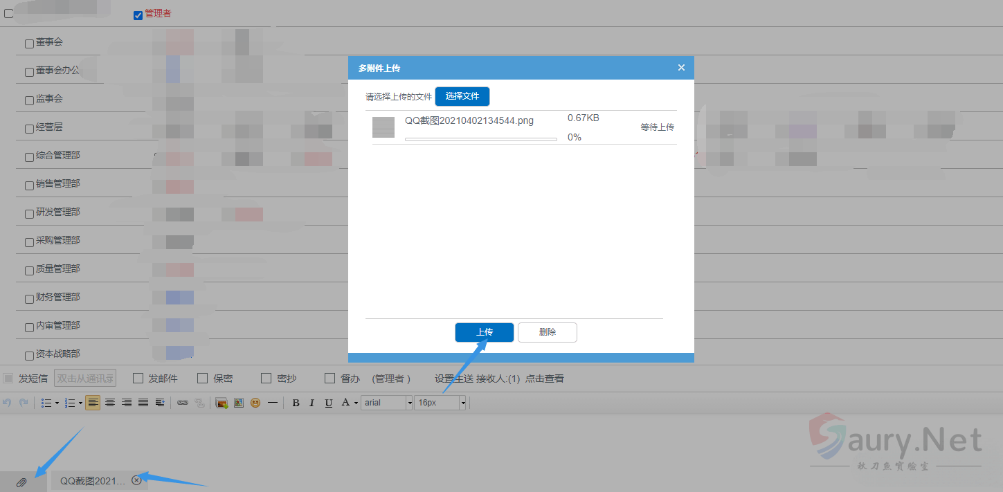Image resolution: width=1003 pixels, height=492 pixels.
Task: Click the paperclip attachment icon
Action: pos(21,482)
